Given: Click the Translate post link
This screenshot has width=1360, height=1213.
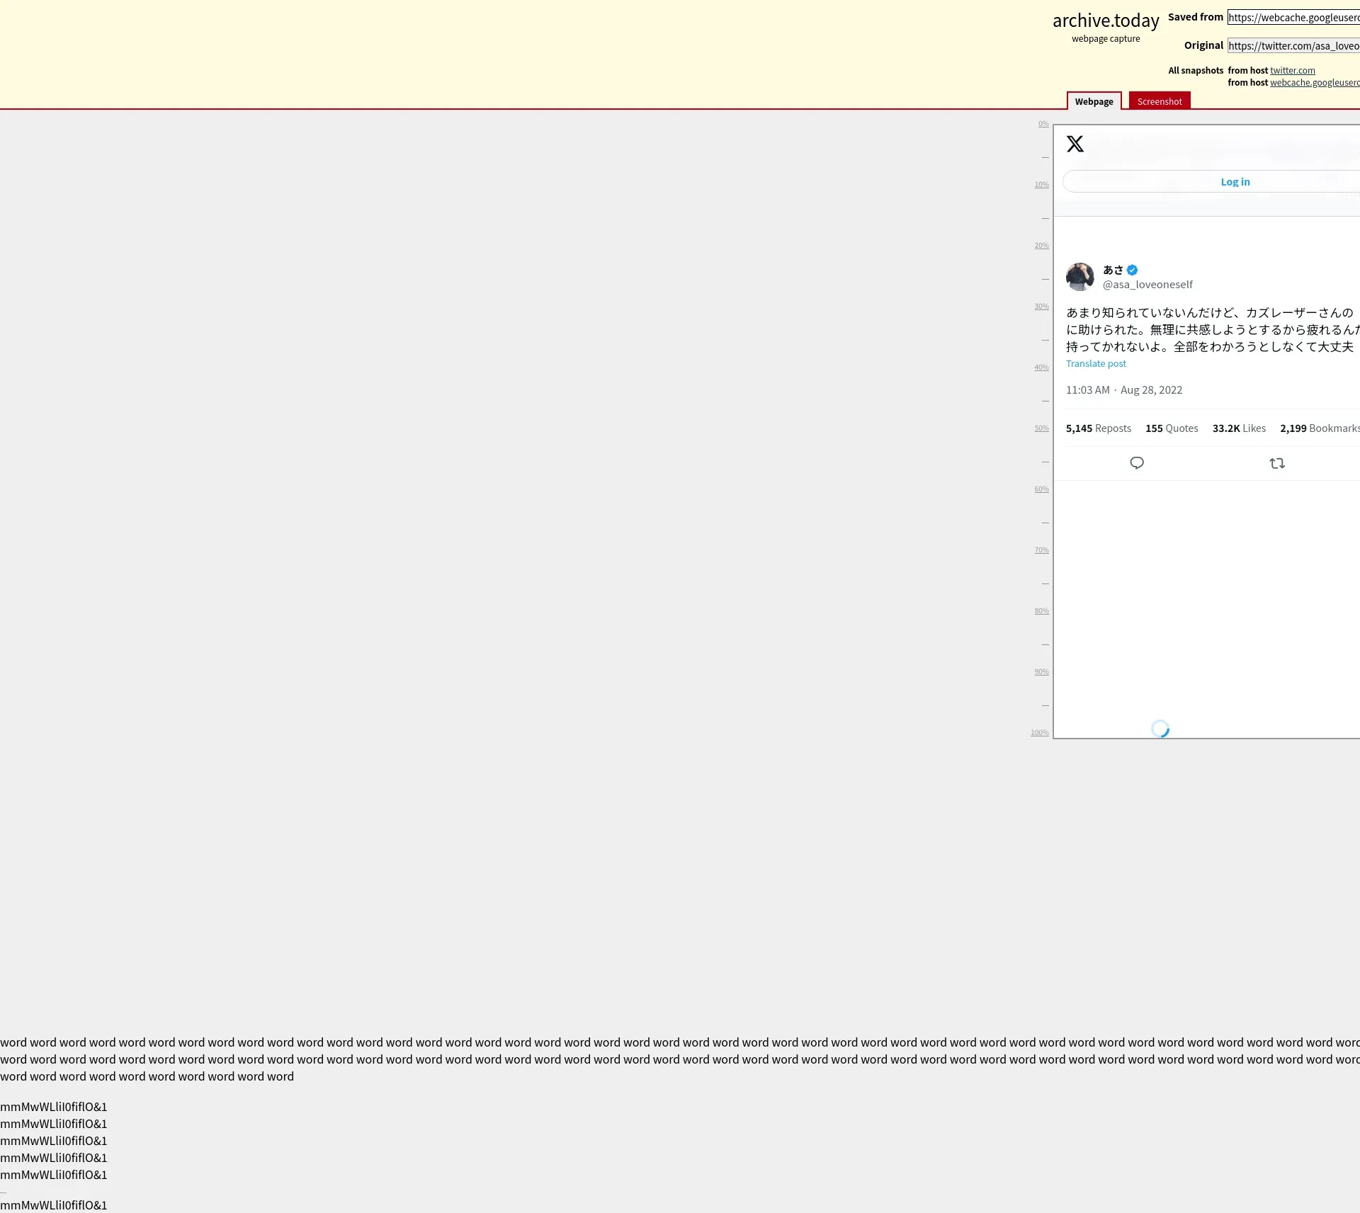Looking at the screenshot, I should (x=1095, y=363).
